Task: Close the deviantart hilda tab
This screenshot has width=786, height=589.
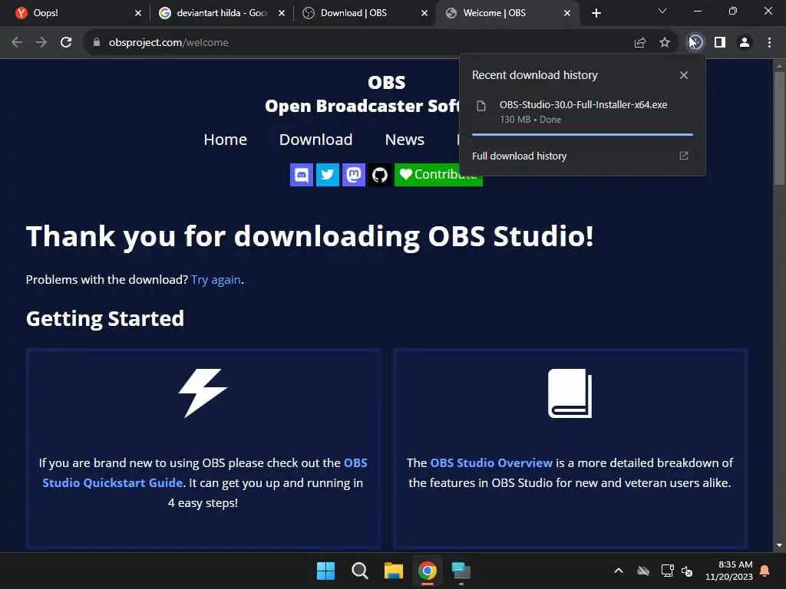Action: (x=282, y=14)
